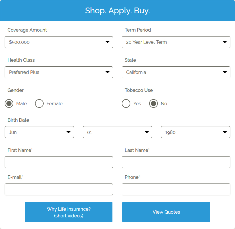Open the birth year dropdown
Screen dimensions: 235x229
click(x=195, y=132)
